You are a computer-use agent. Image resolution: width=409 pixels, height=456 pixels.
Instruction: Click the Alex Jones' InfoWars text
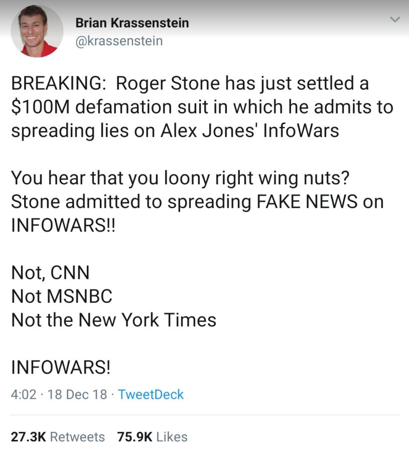point(250,131)
